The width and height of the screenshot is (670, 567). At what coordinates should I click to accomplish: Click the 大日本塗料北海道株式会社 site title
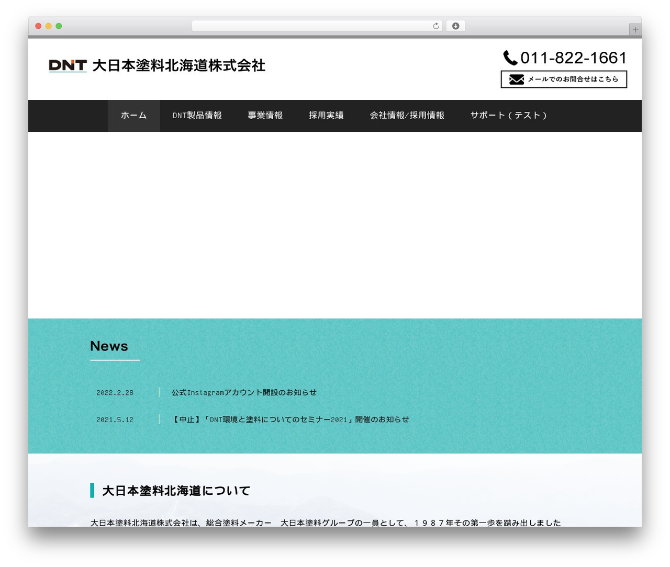tap(179, 65)
